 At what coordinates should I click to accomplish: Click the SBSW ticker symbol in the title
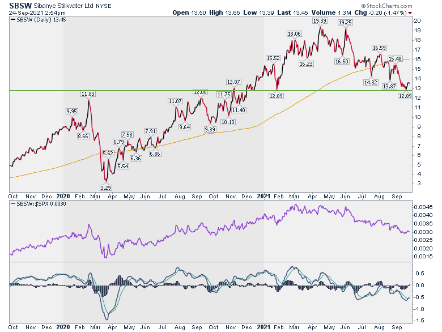tap(20, 6)
